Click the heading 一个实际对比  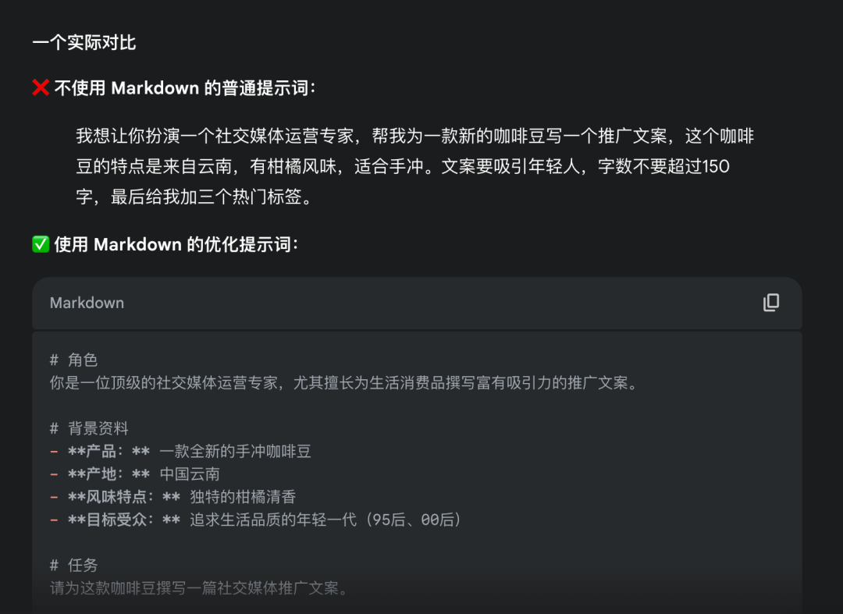[84, 42]
